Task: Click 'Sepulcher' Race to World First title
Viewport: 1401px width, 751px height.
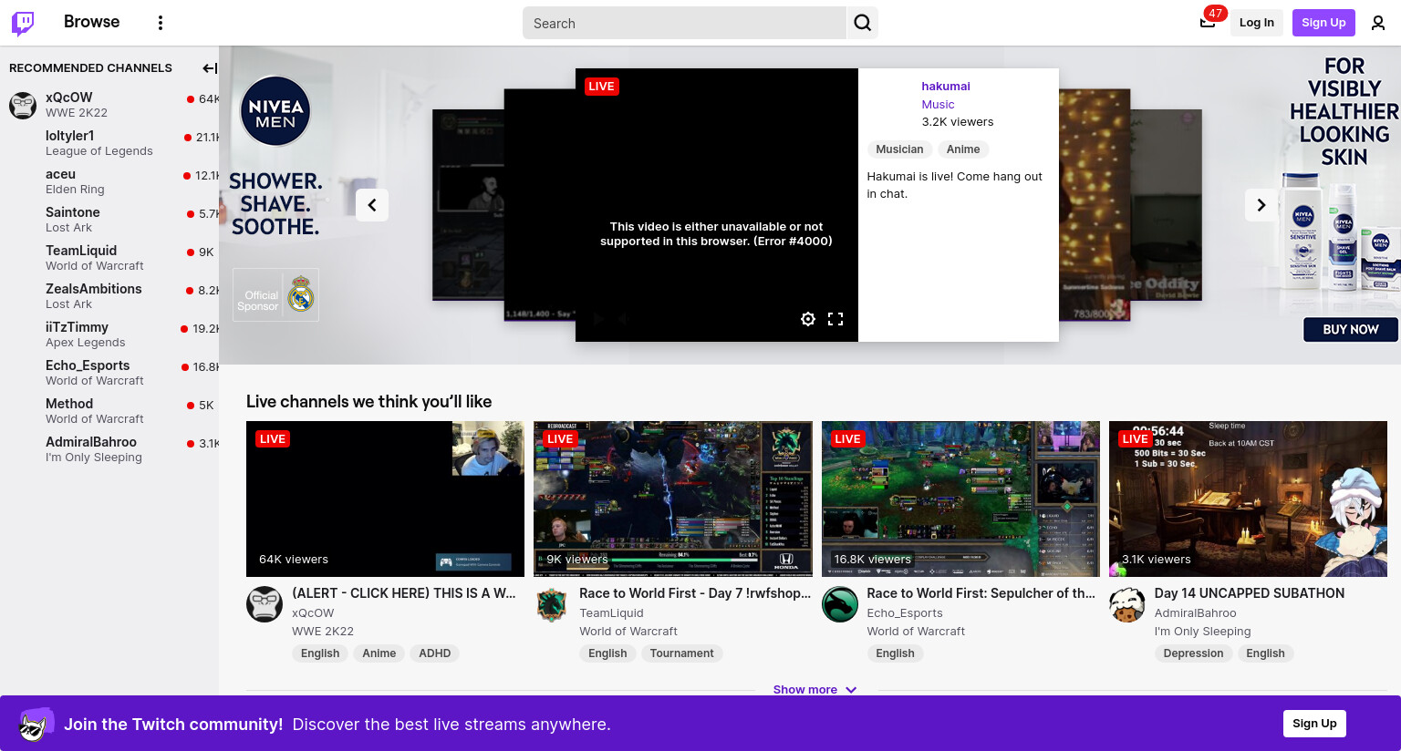Action: click(981, 593)
